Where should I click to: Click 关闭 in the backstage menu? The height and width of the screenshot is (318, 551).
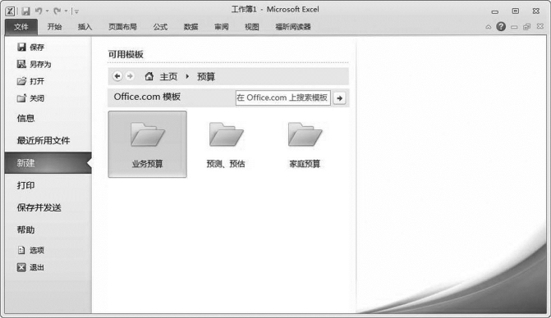point(30,98)
